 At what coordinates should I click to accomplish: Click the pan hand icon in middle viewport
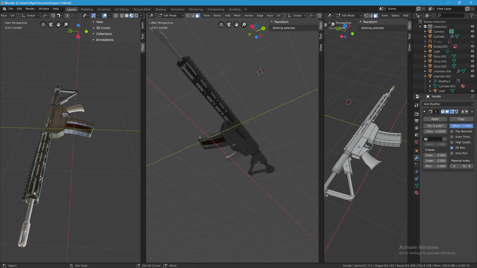(236, 25)
